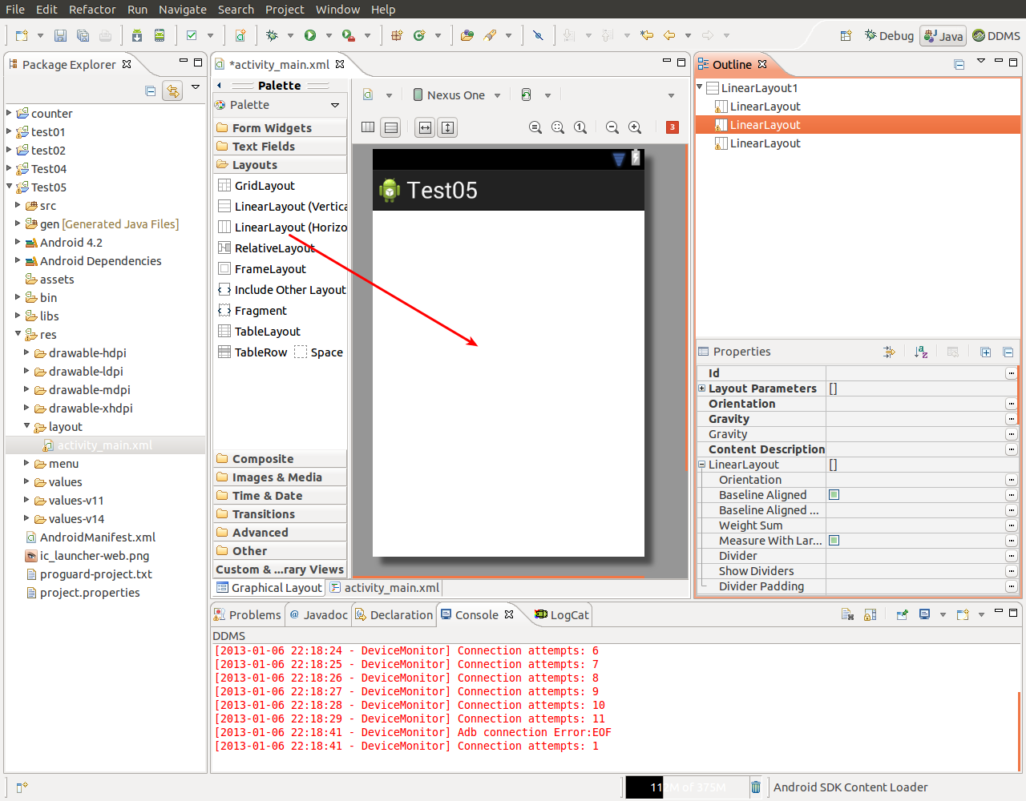Open the Palette dropdown arrow
The height and width of the screenshot is (801, 1026).
click(335, 105)
